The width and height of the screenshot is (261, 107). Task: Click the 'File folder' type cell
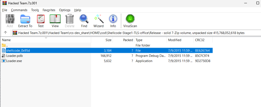click(x=143, y=45)
